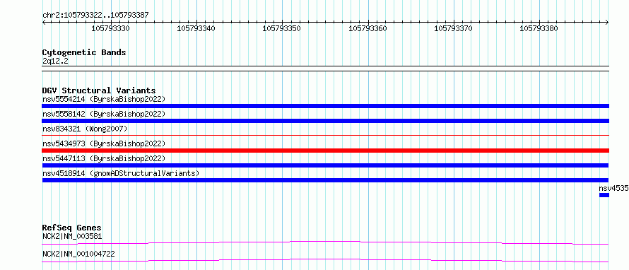
Task: Click the 2q12.2 cytogenetic band line
Action: tap(325, 69)
